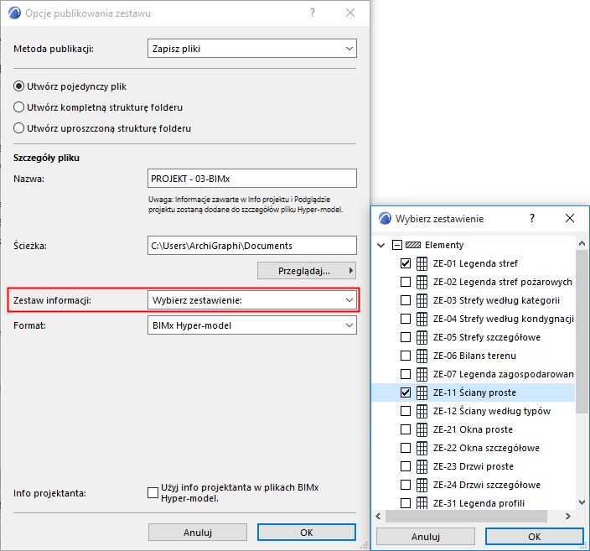The width and height of the screenshot is (590, 551).
Task: Check ZE-23 Drzwi proste checkbox
Action: pyautogui.click(x=406, y=466)
